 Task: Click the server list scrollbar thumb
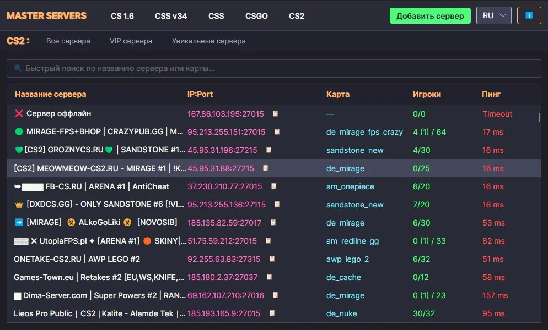[539, 118]
